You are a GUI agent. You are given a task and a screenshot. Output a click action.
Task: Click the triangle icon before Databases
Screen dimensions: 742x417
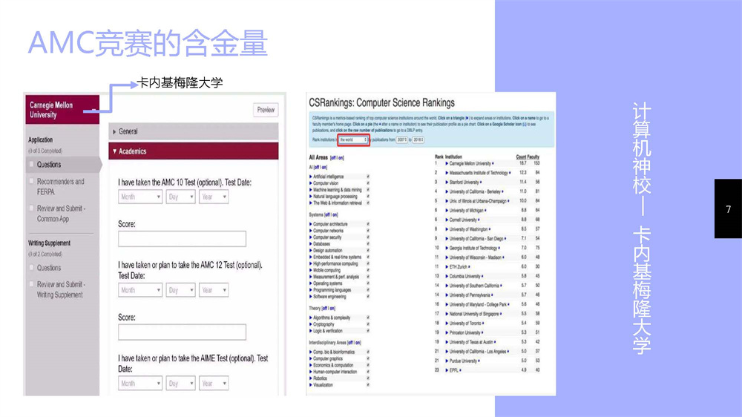pos(311,244)
